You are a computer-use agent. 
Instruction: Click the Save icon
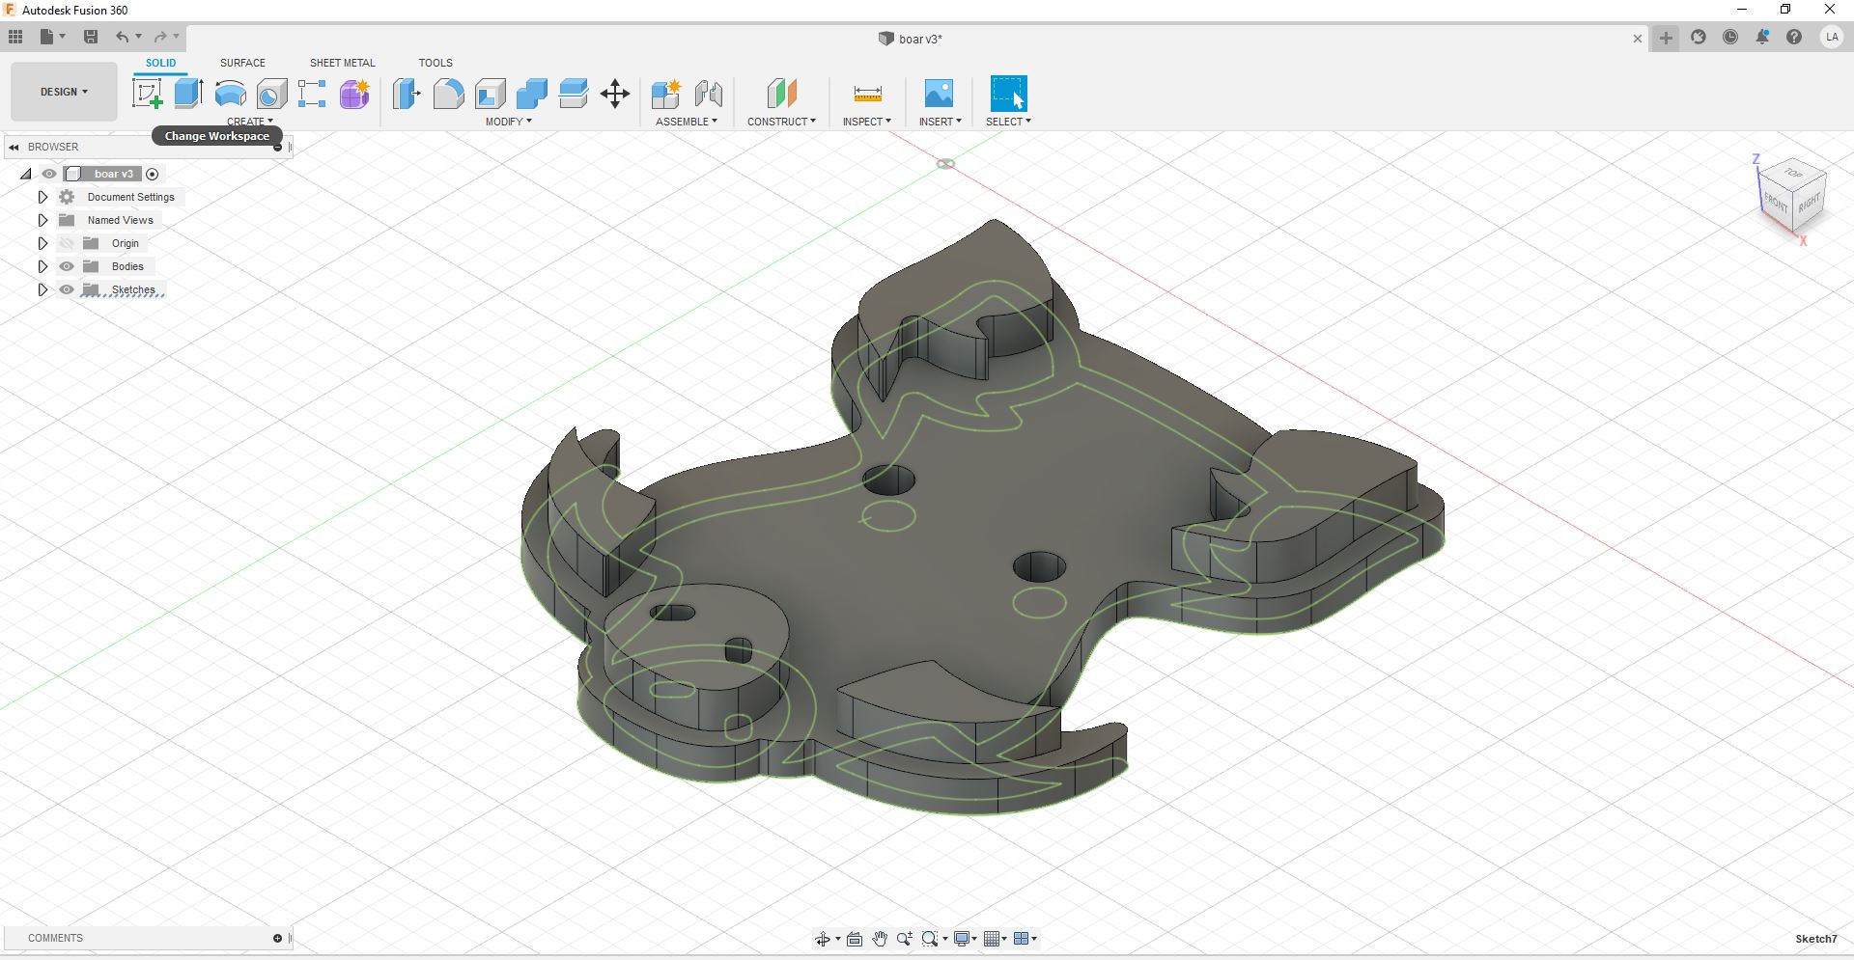click(91, 37)
